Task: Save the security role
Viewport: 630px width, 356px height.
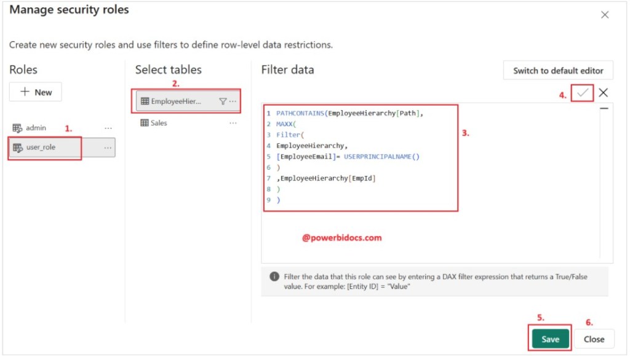Action: 549,338
